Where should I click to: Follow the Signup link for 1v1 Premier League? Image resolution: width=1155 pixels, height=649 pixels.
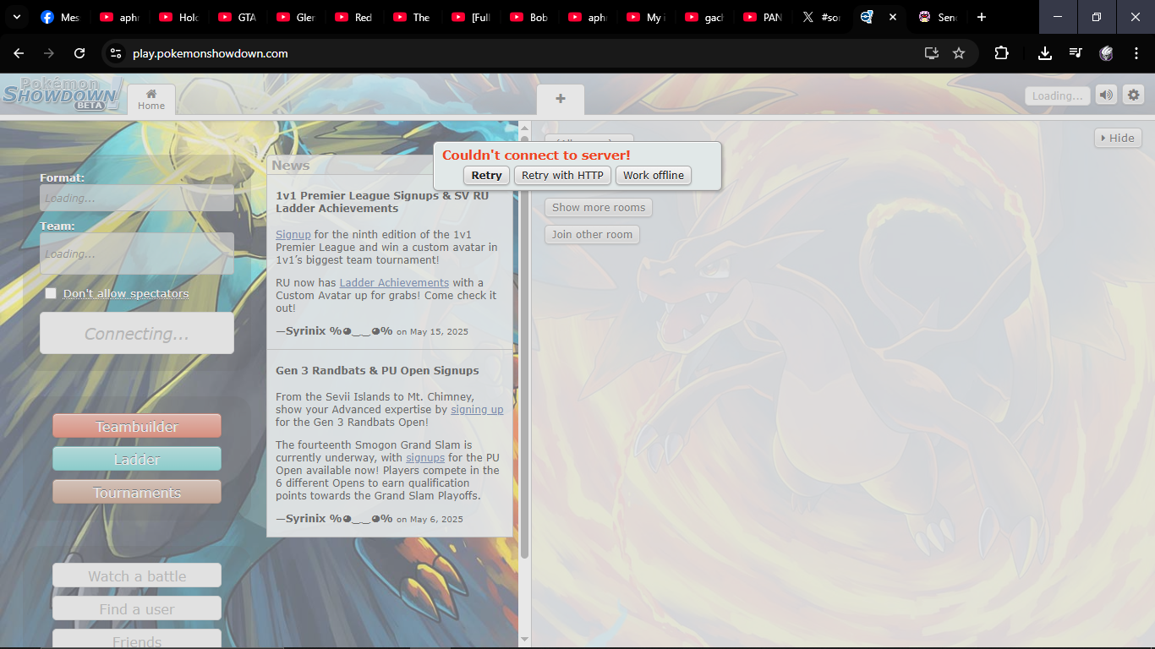[293, 234]
